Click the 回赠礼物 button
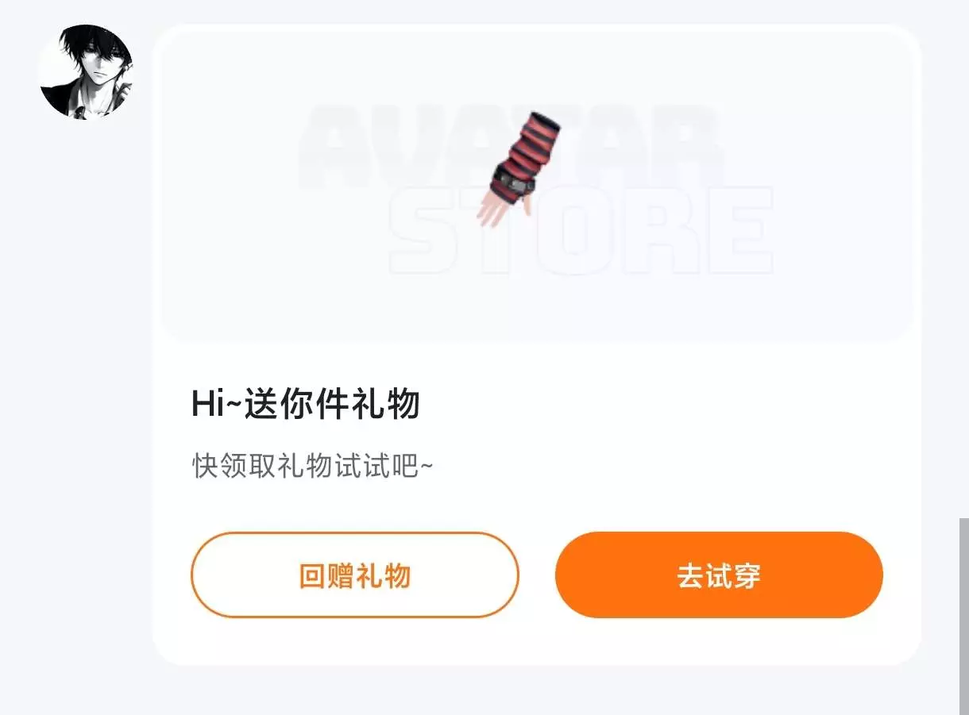The width and height of the screenshot is (969, 715). [x=354, y=575]
